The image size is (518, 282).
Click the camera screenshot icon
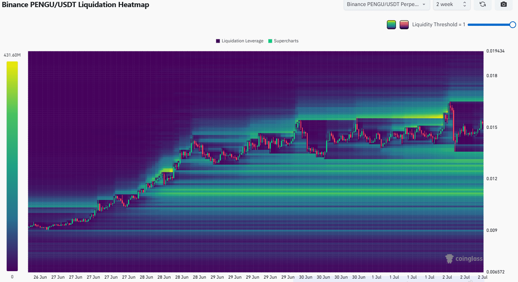504,4
